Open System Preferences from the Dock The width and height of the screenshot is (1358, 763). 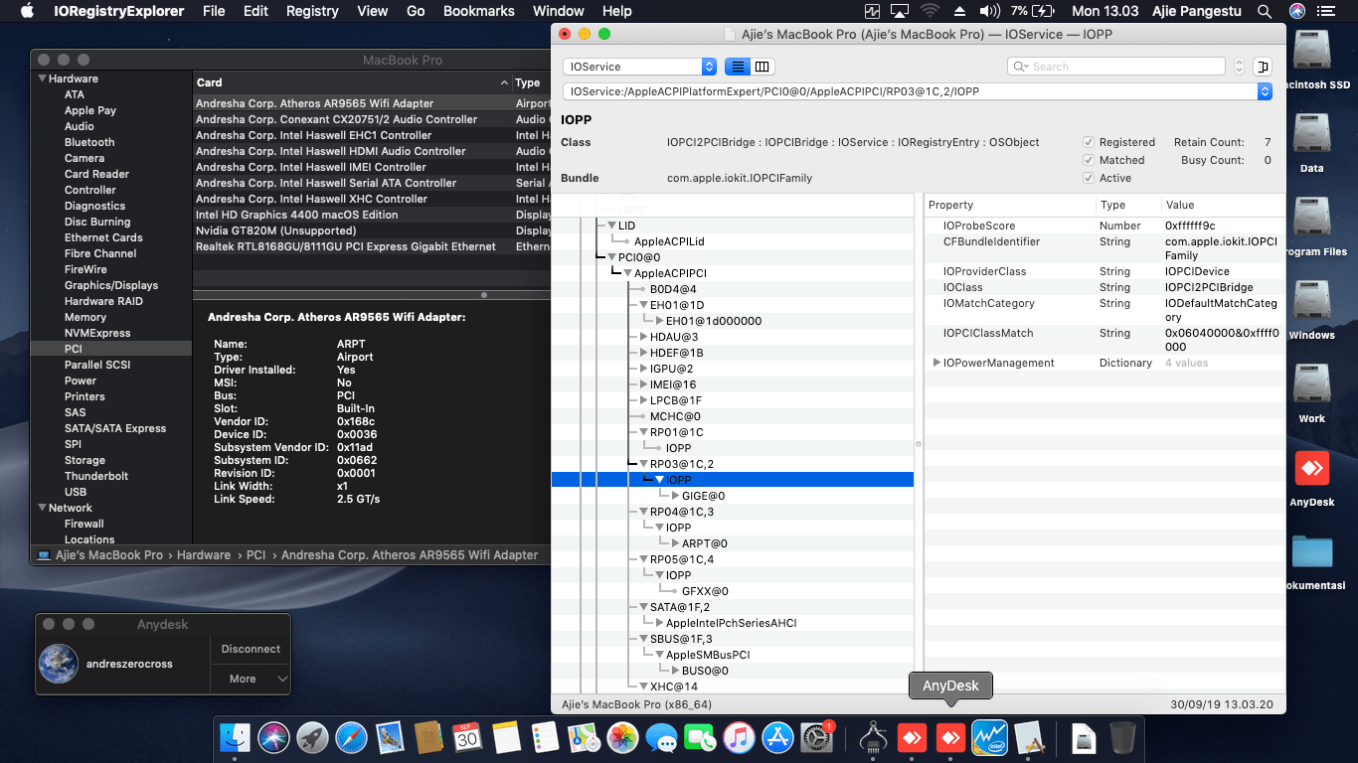816,737
